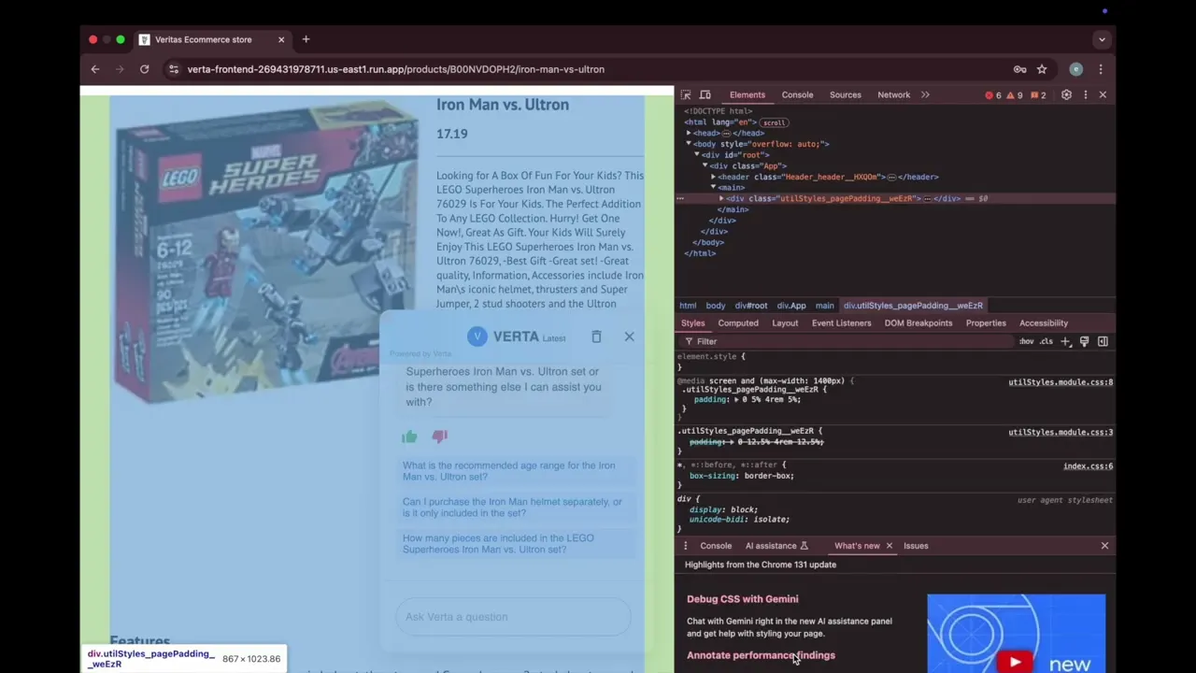1196x673 pixels.
Task: Open DevTools settings gear
Action: pyautogui.click(x=1066, y=94)
